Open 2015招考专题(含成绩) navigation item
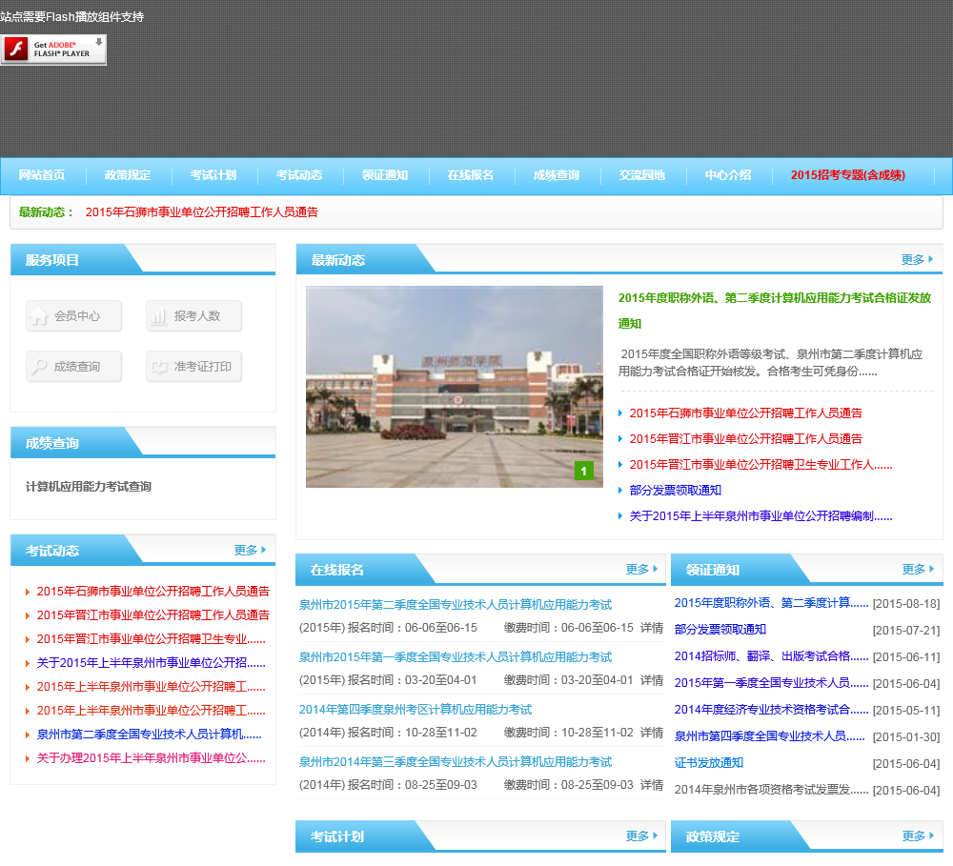Screen dimensions: 953x866 pos(848,175)
